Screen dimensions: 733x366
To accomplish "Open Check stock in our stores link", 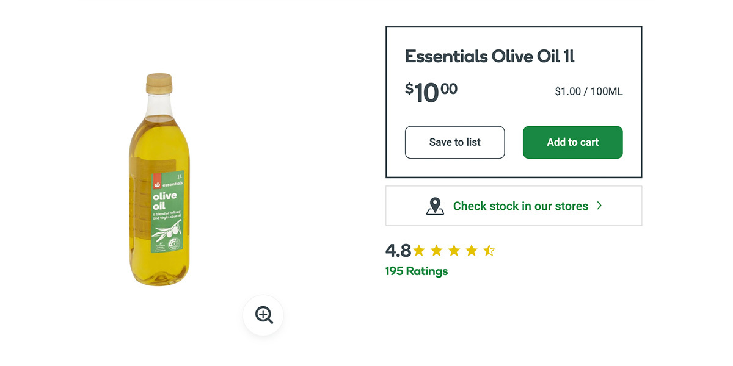I will click(520, 206).
